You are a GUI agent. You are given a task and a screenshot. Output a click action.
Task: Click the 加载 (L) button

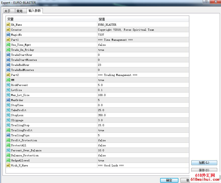[204, 163]
